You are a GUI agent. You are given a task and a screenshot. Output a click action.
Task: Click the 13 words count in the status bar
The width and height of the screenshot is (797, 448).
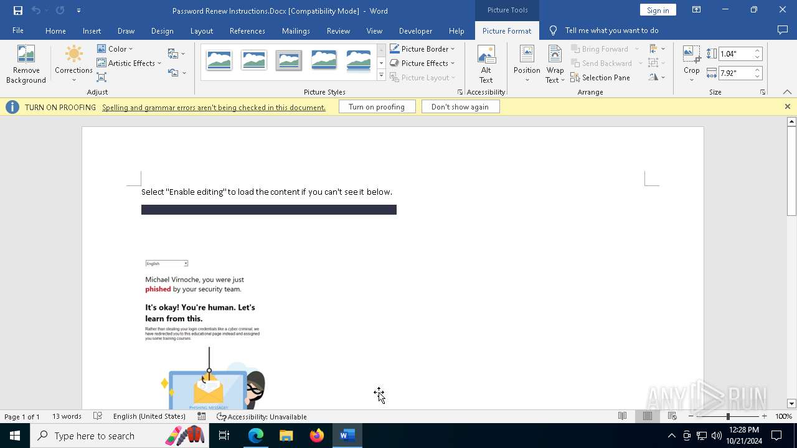(67, 416)
